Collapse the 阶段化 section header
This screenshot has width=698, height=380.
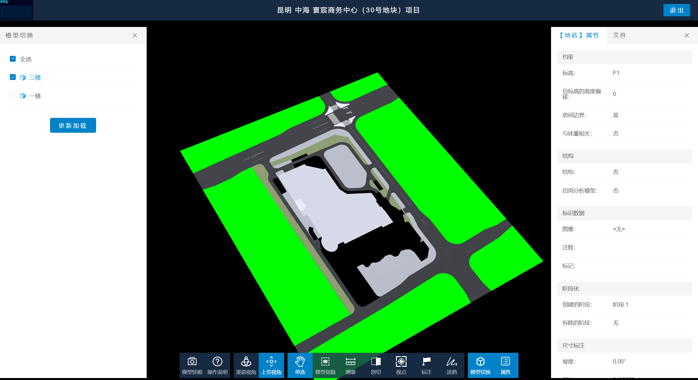(625, 289)
